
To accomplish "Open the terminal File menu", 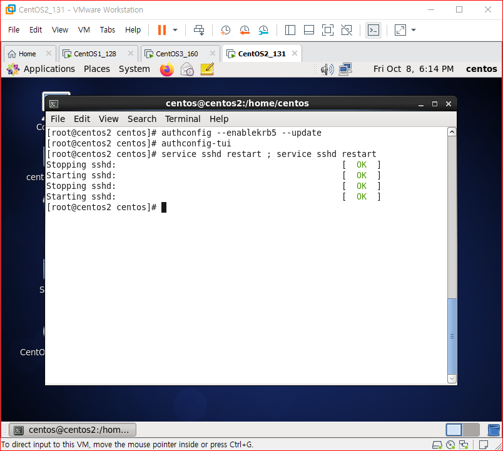I will pos(58,119).
